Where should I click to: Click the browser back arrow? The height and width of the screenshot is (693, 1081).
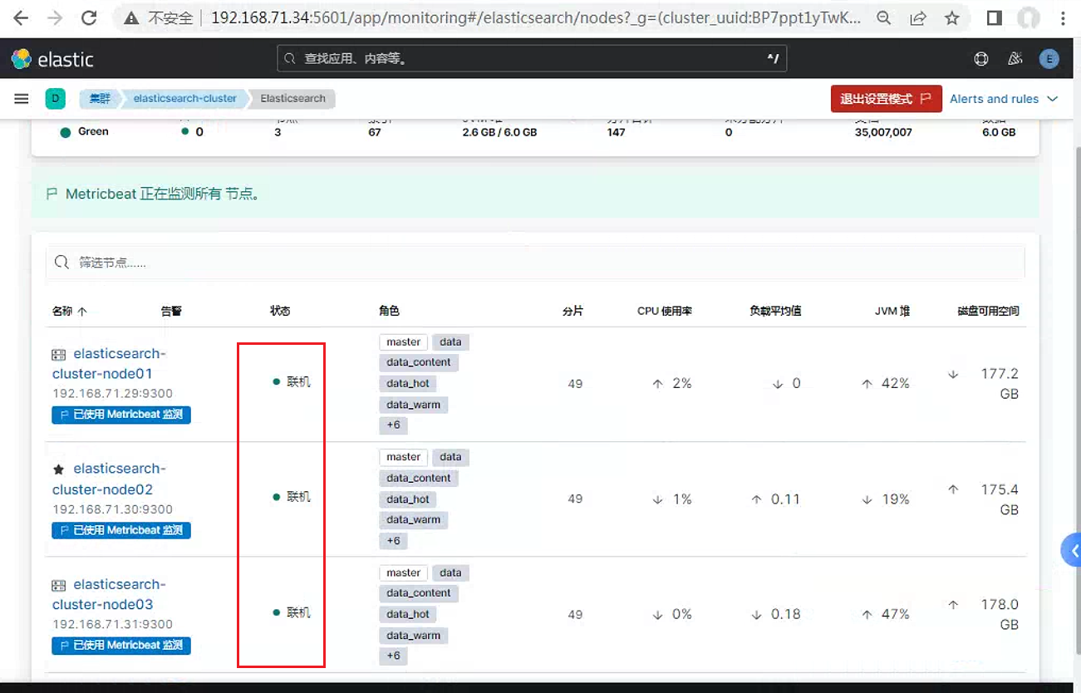pos(22,17)
